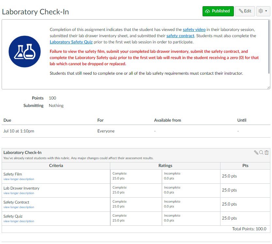Viewport: 272px width, 244px height.
Task: Open the safety contract link
Action: coord(179,36)
